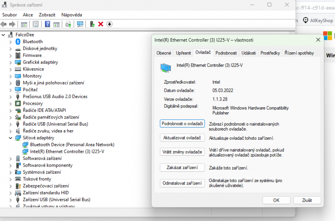Switch to the Řízení spotřeby tab
335x221 pixels.
pos(299,53)
